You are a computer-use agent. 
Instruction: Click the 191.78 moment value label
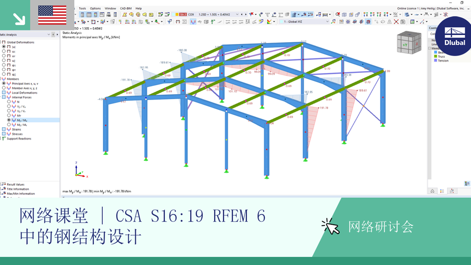324,107
